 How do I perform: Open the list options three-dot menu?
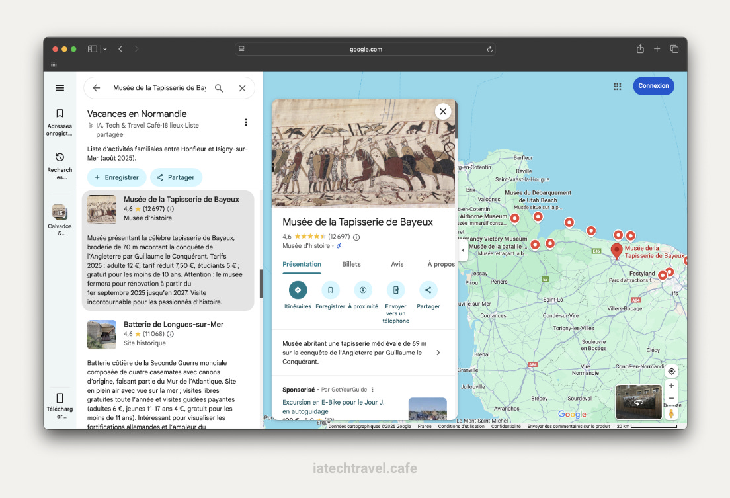(246, 122)
